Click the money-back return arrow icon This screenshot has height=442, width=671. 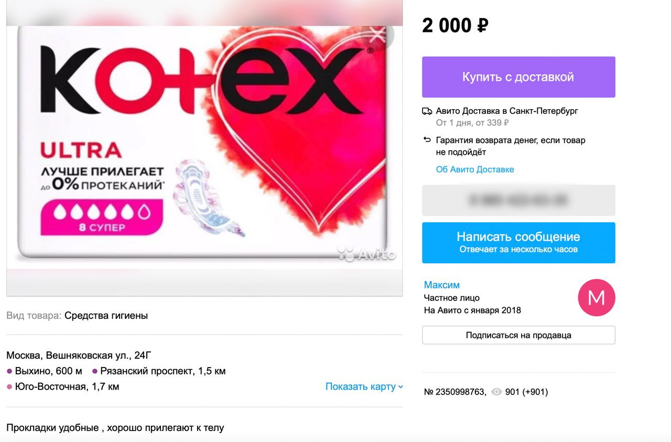click(x=427, y=140)
